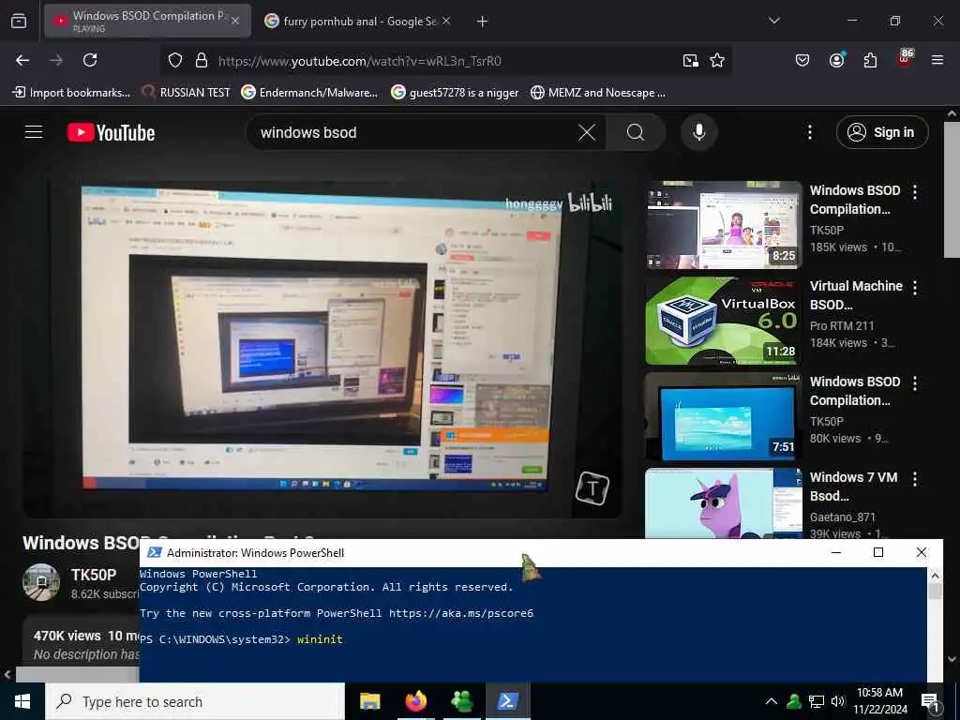The width and height of the screenshot is (960, 720).
Task: Pause the playing video in the player
Action: click(x=322, y=349)
